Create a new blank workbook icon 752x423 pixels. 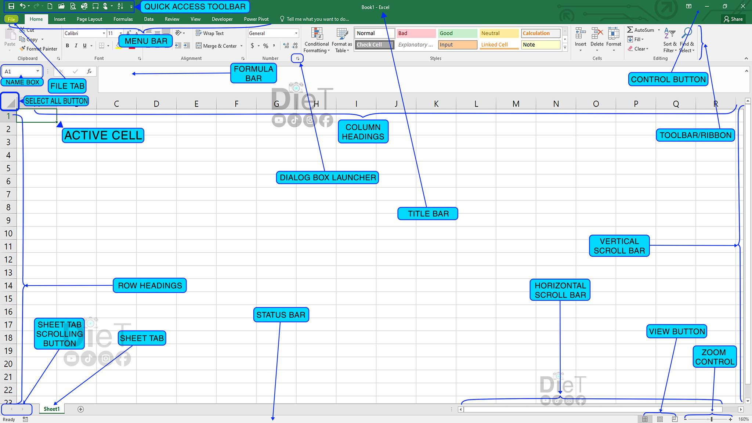(x=50, y=6)
